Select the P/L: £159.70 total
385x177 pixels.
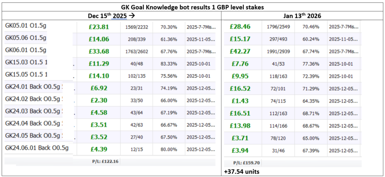pyautogui.click(x=247, y=163)
